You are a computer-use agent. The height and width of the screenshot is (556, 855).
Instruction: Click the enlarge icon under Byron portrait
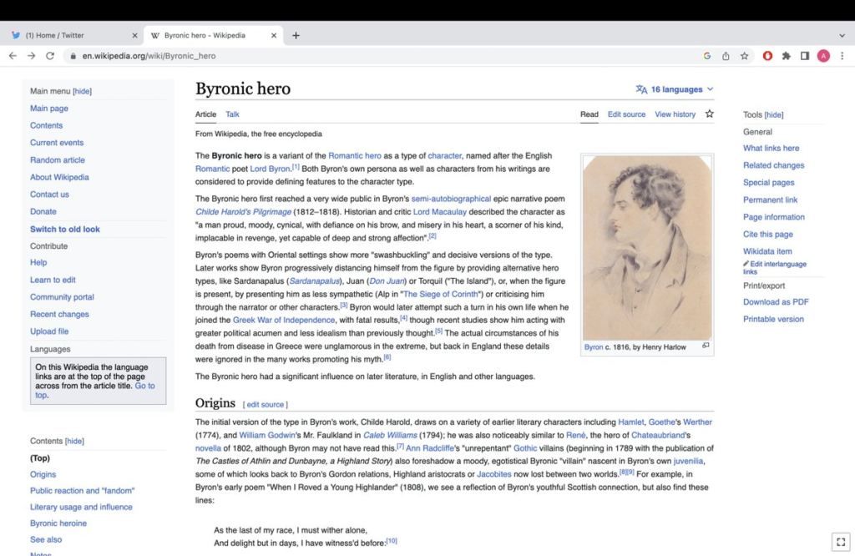[706, 346]
